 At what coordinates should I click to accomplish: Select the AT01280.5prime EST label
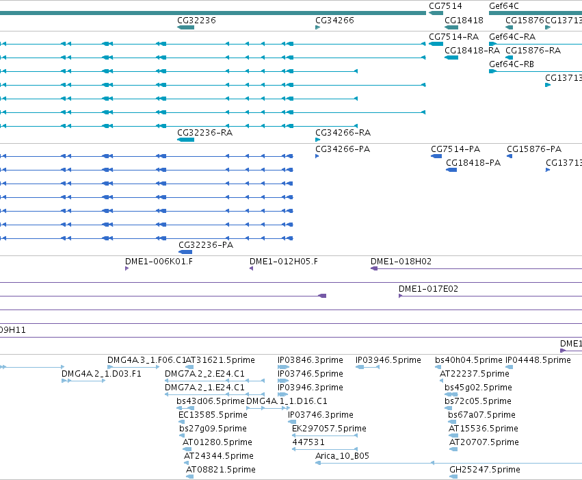pos(217,442)
